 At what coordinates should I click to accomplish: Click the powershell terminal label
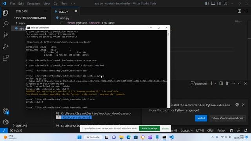tap(199, 83)
